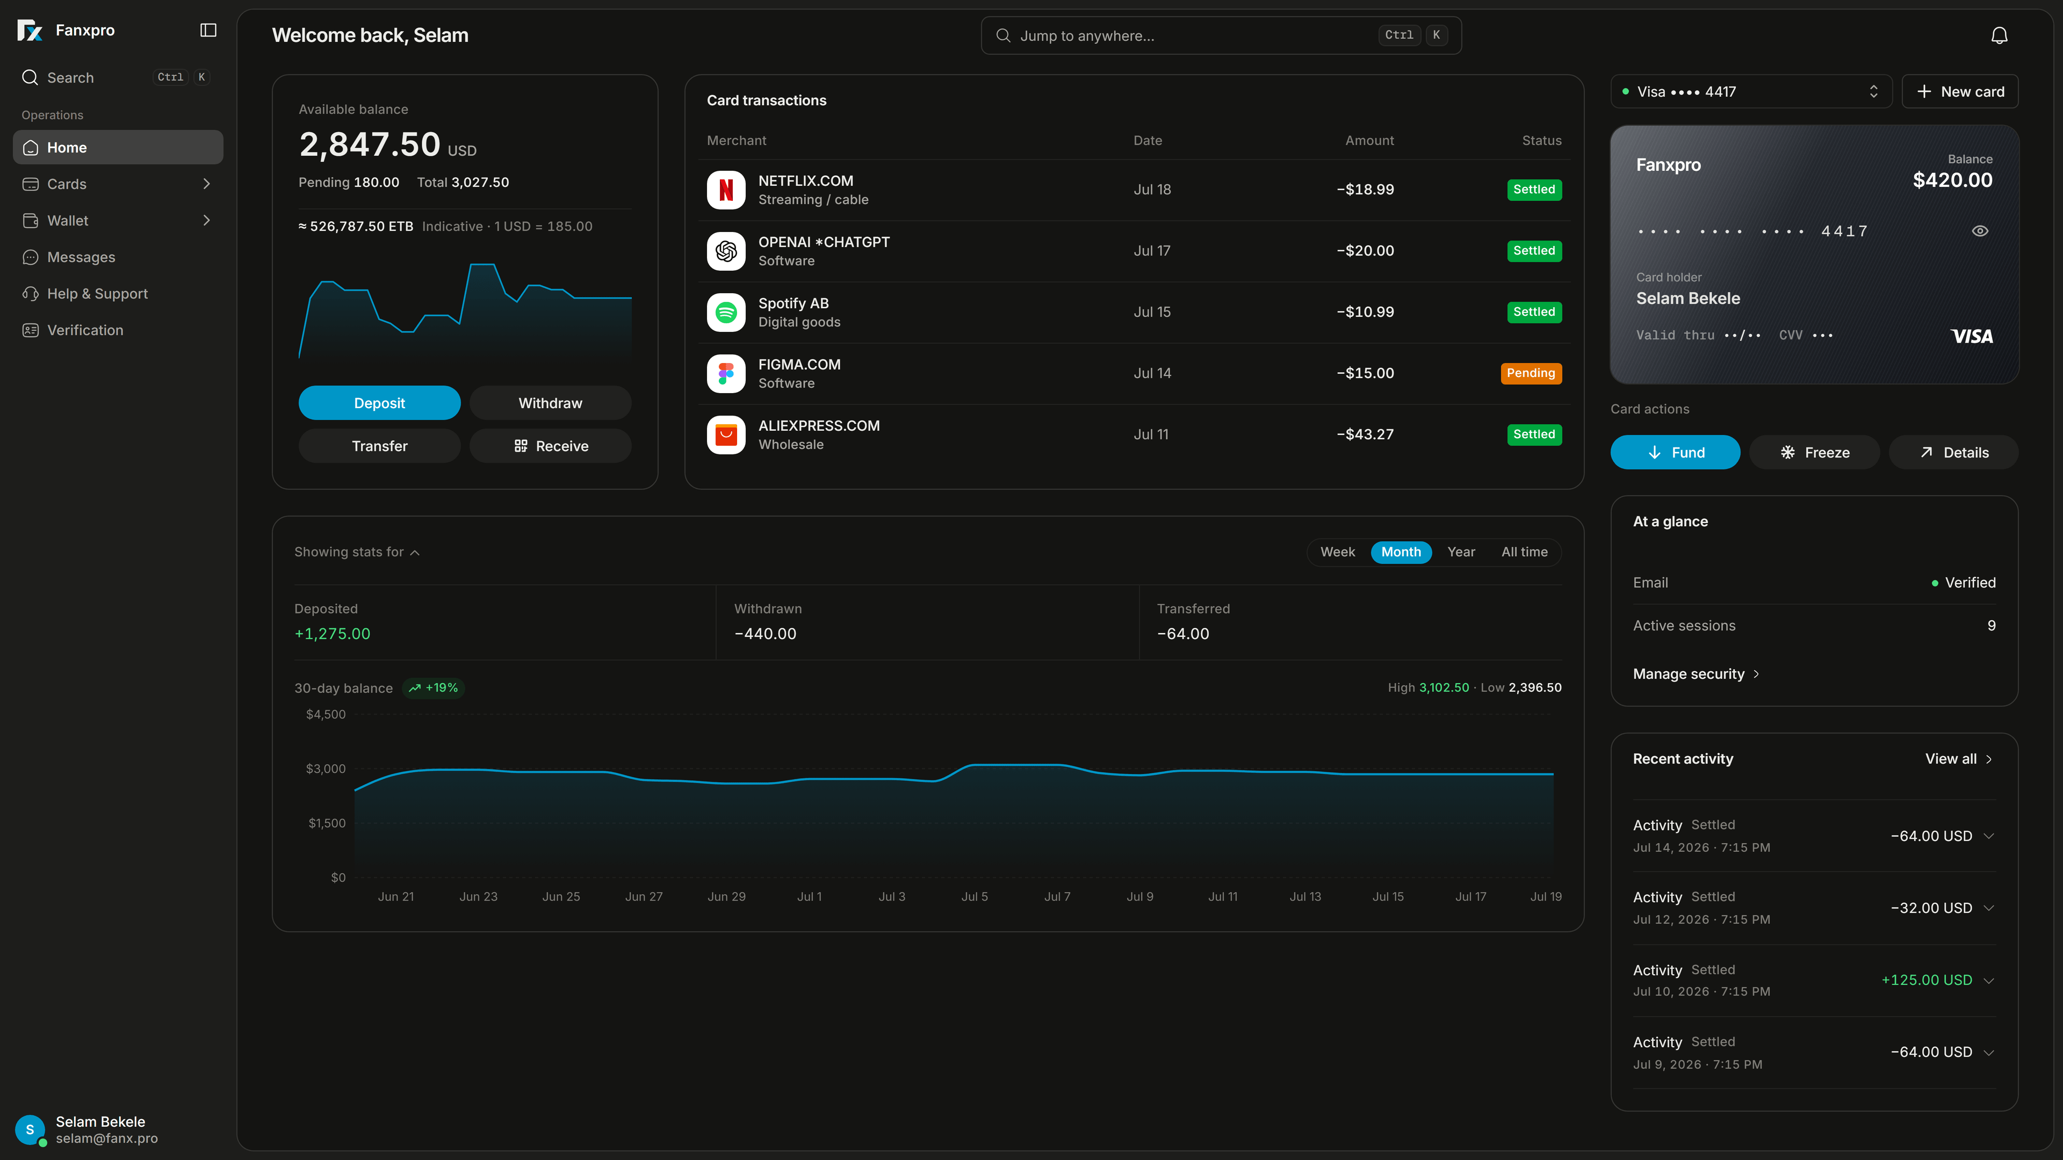Screen dimensions: 2063x1160
Task: Focus the Jump to anywhere search field
Action: pyautogui.click(x=1221, y=36)
